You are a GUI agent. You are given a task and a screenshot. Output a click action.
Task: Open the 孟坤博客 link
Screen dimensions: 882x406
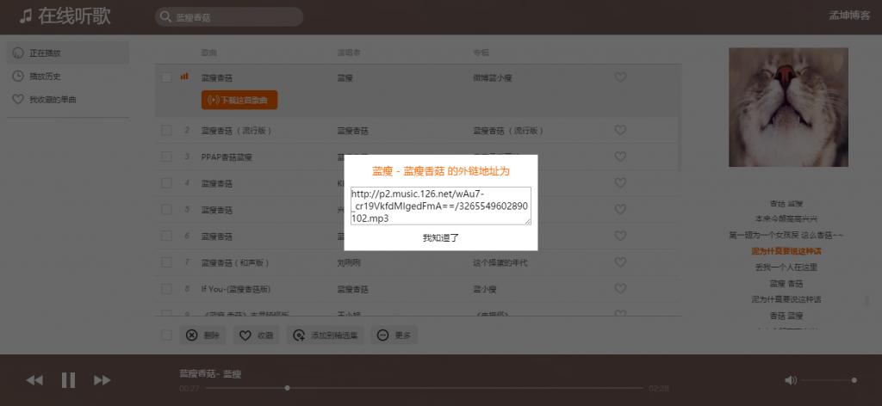(x=849, y=15)
